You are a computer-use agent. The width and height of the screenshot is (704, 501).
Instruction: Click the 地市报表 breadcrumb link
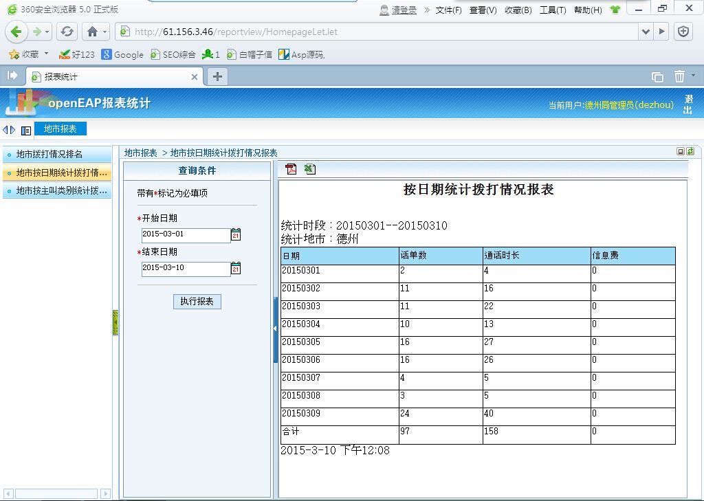point(140,153)
